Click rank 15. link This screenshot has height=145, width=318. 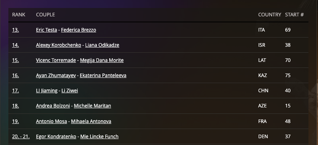(x=16, y=60)
